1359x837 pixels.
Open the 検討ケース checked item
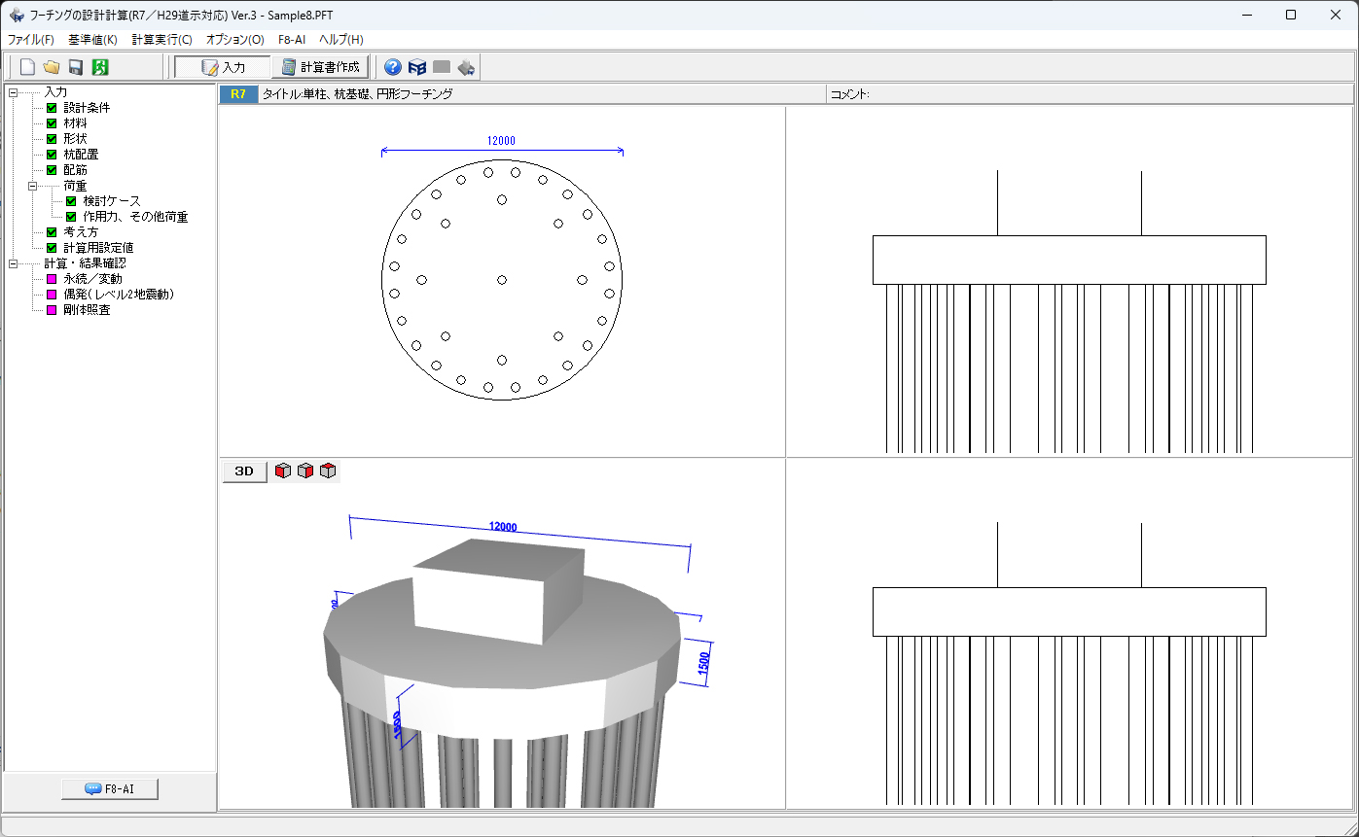[111, 201]
